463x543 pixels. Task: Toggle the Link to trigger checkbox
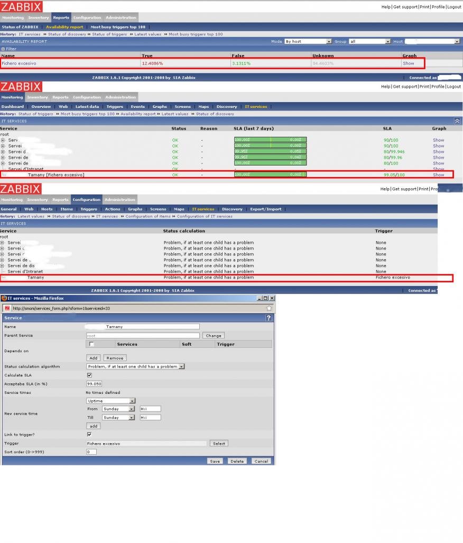click(89, 434)
